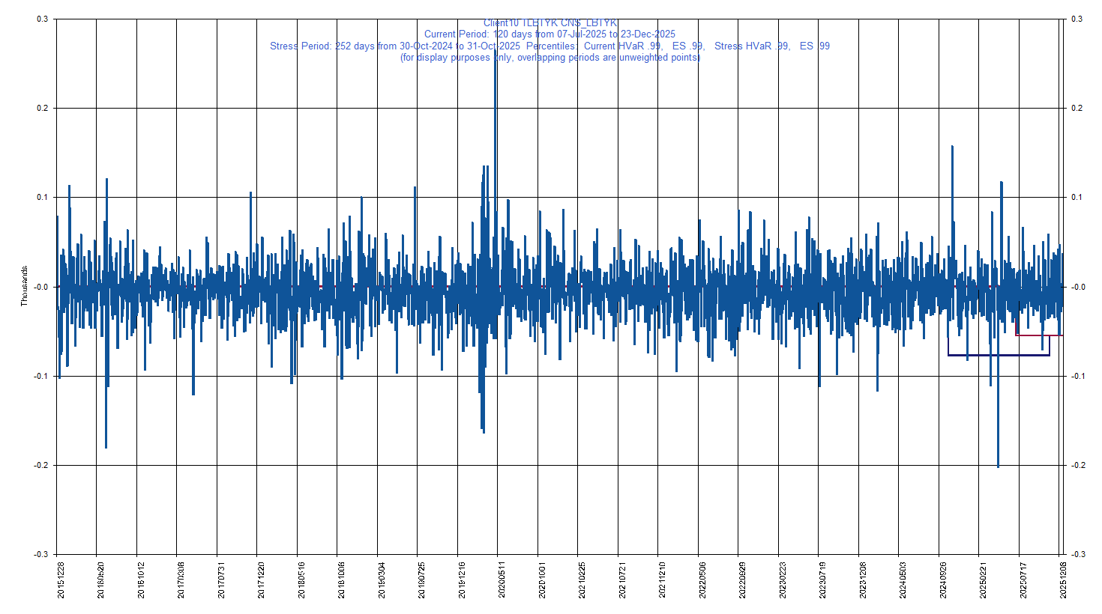Screen dimensions: 1102x614
Task: Click the 0.3 label on left axis top
Action: [43, 19]
